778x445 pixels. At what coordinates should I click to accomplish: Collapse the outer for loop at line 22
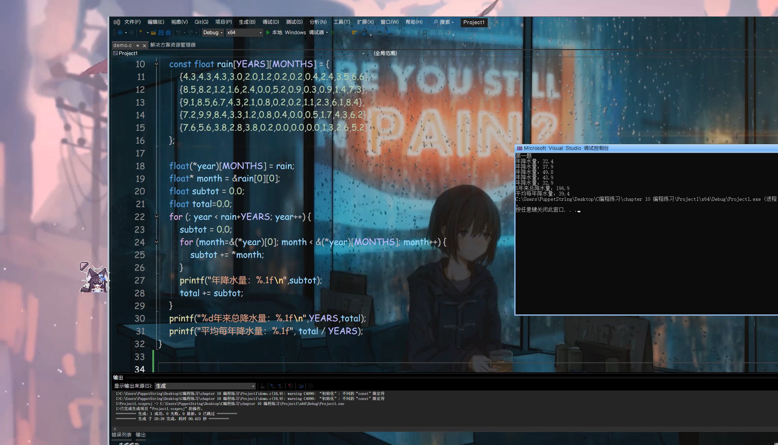[156, 216]
